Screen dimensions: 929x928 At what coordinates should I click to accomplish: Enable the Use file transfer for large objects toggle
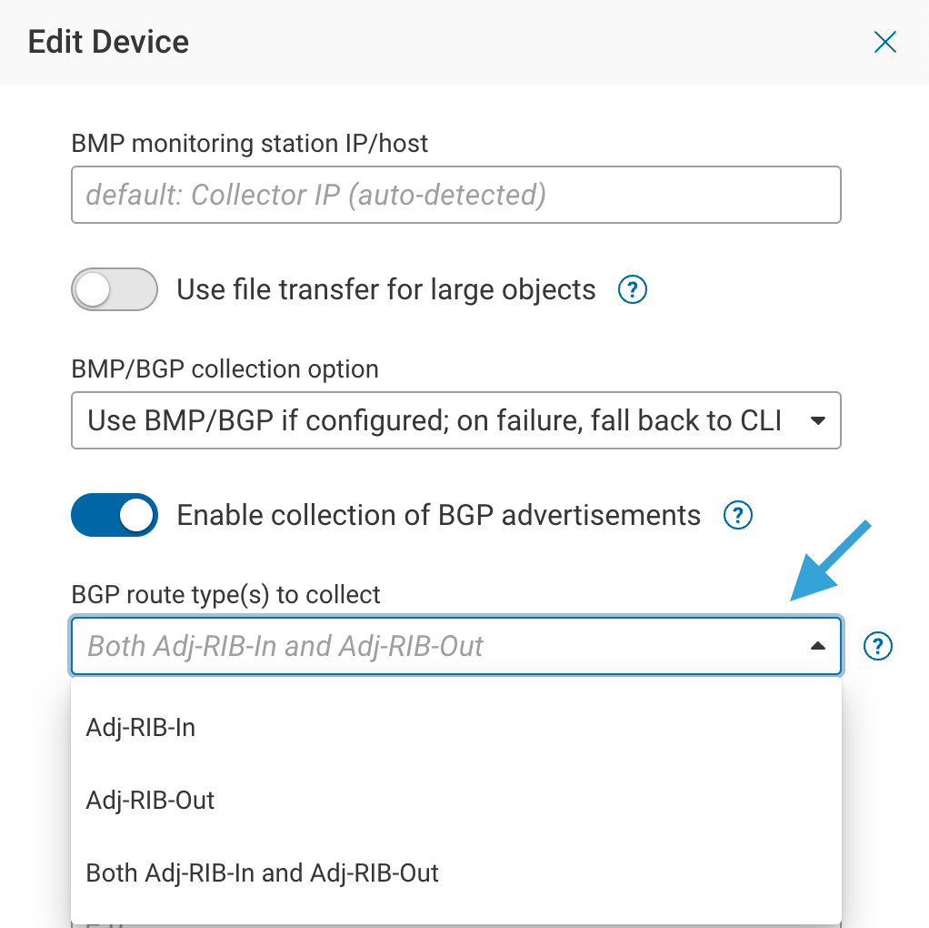point(114,289)
